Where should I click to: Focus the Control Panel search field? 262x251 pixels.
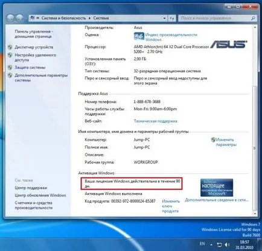(217, 18)
